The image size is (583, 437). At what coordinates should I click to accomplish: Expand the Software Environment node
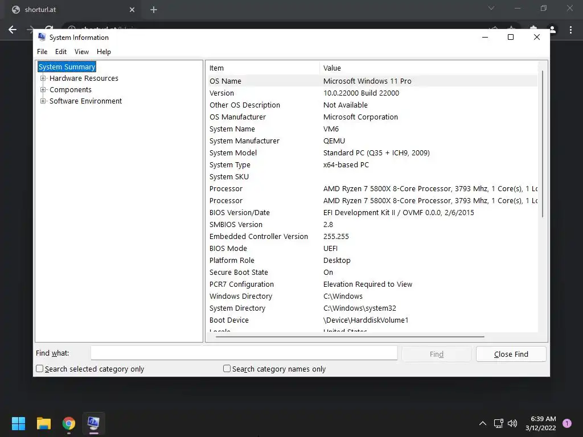pyautogui.click(x=43, y=101)
